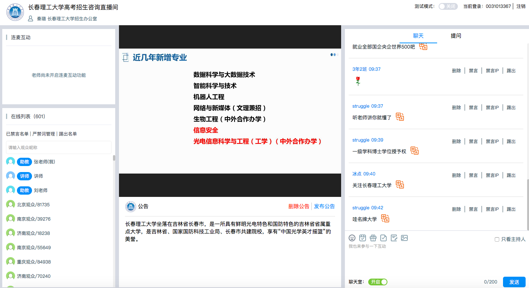Screen dimensions: 529x288
Task: Click the slide area titled 近几年新增专业
Action: coord(230,111)
